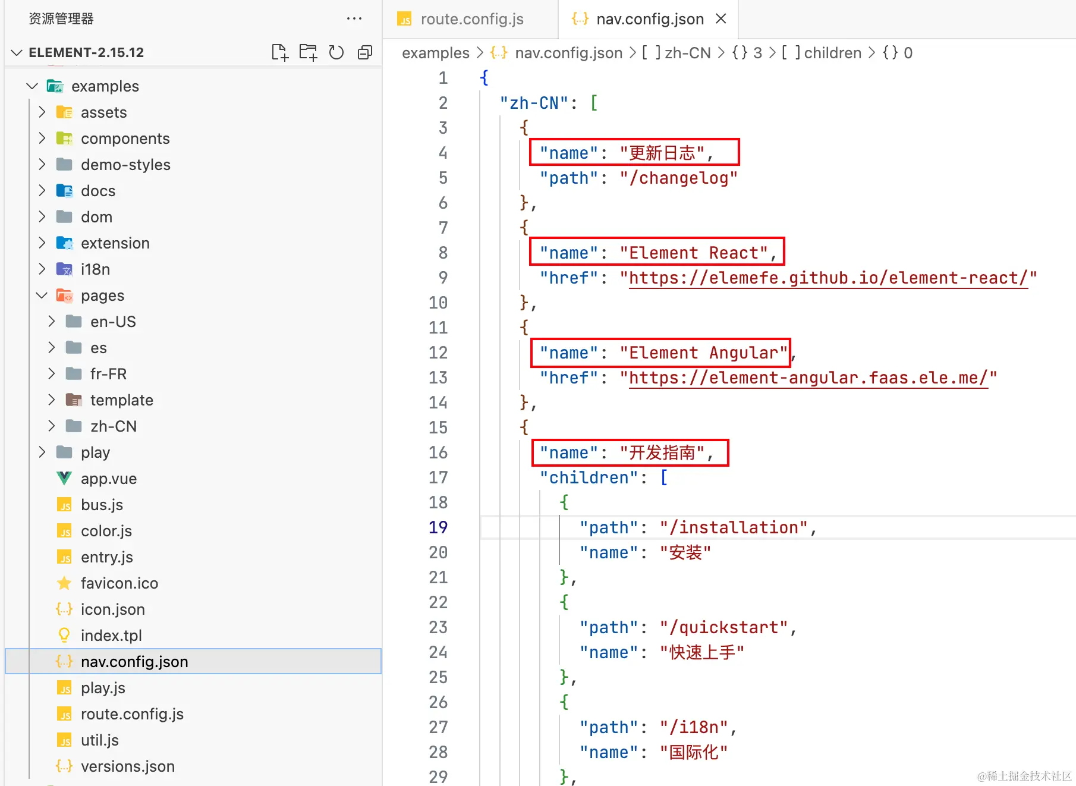Select the nav.config.json editor tab
The image size is (1076, 786).
pyautogui.click(x=649, y=19)
